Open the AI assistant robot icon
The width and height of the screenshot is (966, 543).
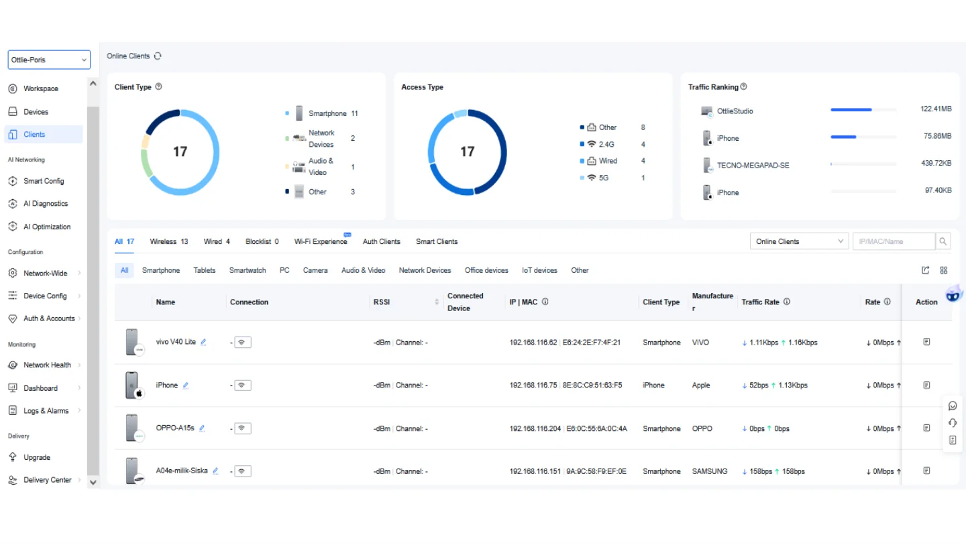point(953,294)
